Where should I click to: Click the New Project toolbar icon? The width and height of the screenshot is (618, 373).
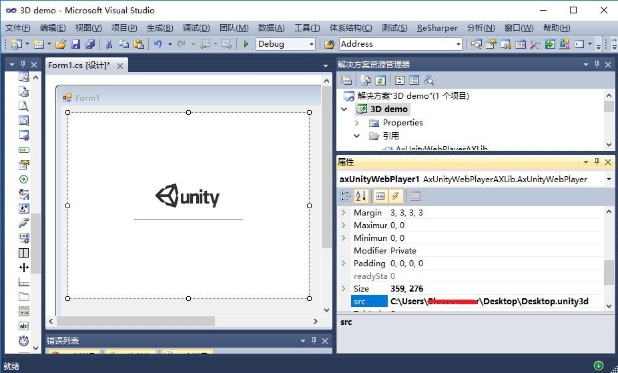[16, 44]
